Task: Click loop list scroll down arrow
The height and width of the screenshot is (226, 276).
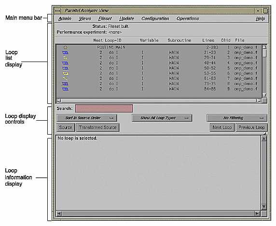Action: pos(264,95)
